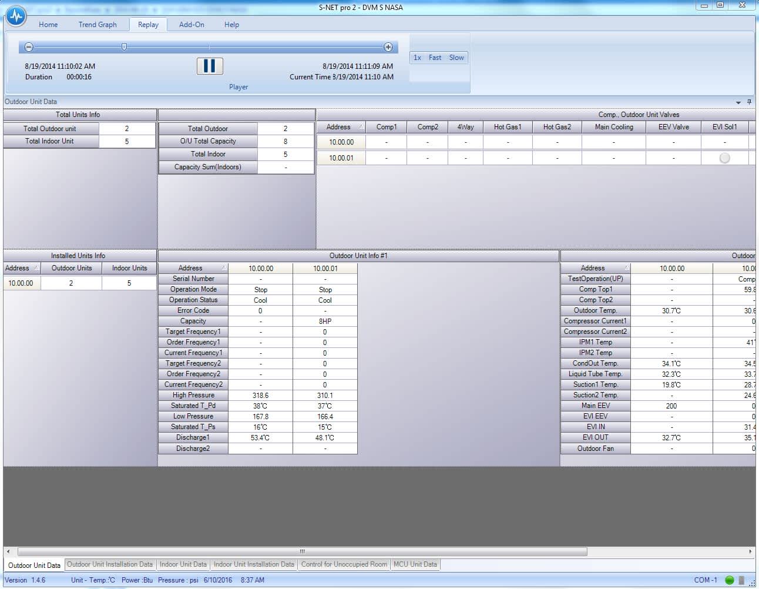Open the Outdoor Unit Data panel dropdown arrow

point(738,102)
